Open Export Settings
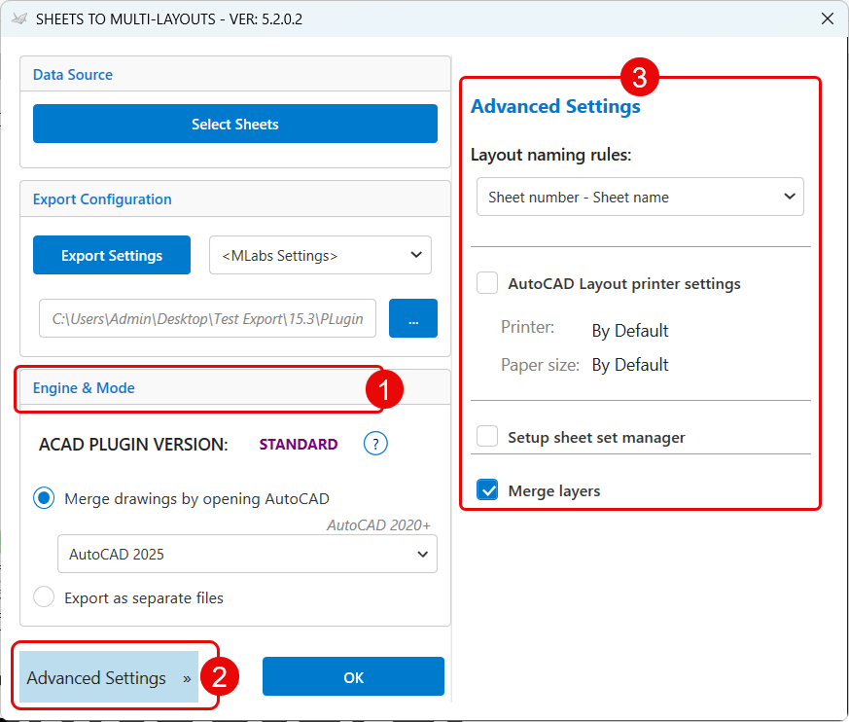Screen dimensions: 849x722 pos(112,255)
